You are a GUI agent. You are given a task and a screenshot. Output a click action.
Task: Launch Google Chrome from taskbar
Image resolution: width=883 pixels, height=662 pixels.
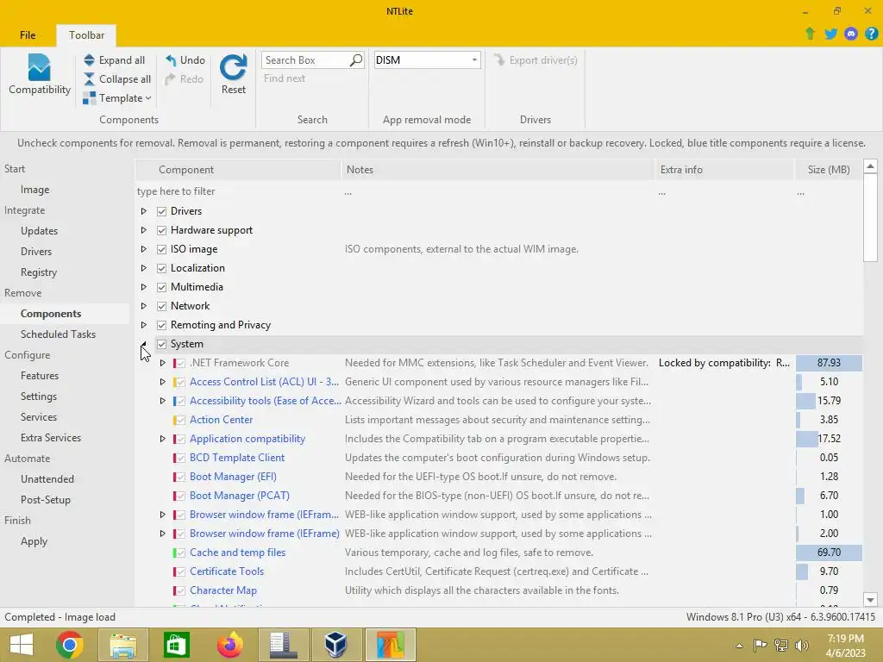[70, 645]
